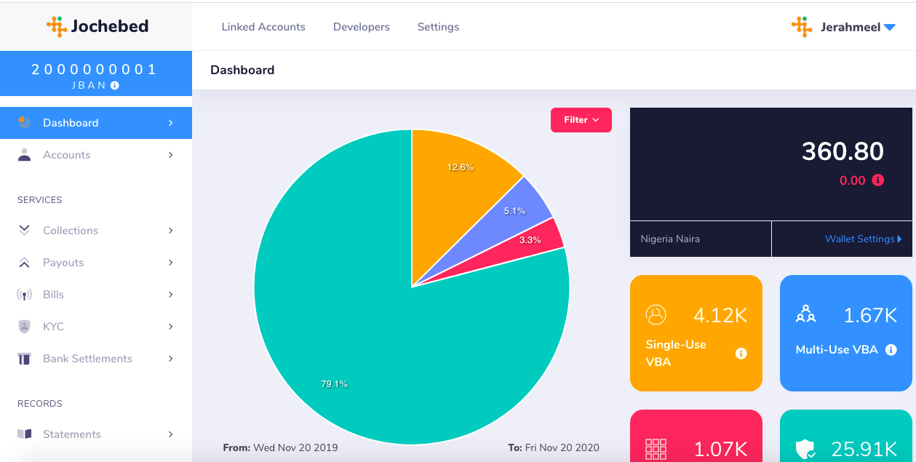Click the Collections double-chevron down icon

coord(24,230)
